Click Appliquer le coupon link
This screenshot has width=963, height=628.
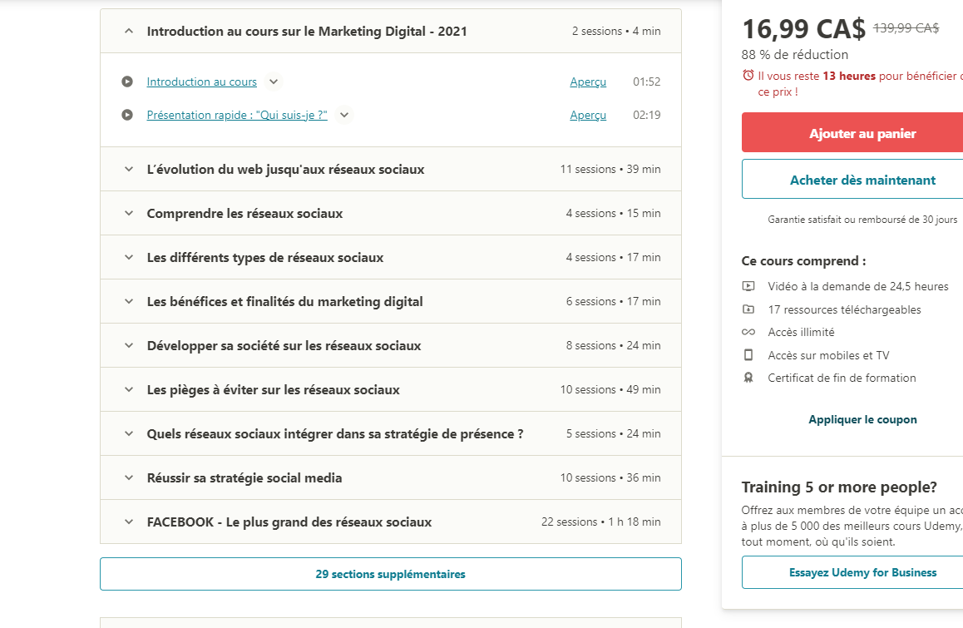(x=862, y=420)
